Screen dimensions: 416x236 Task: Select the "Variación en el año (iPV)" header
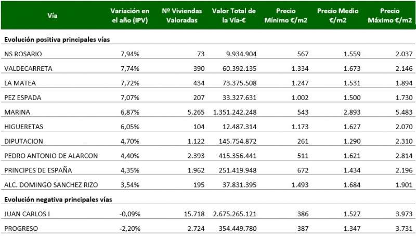130,16
